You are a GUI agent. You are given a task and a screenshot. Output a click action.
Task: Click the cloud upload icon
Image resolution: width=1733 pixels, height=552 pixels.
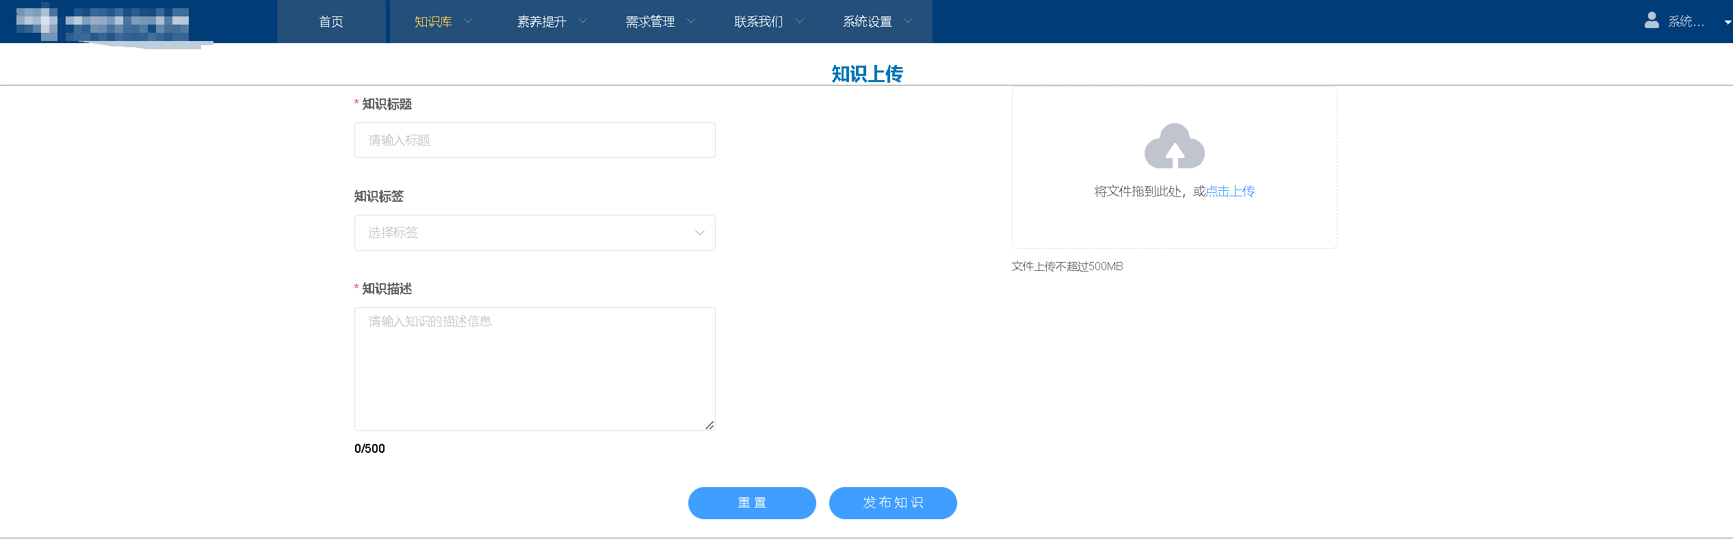tap(1174, 146)
